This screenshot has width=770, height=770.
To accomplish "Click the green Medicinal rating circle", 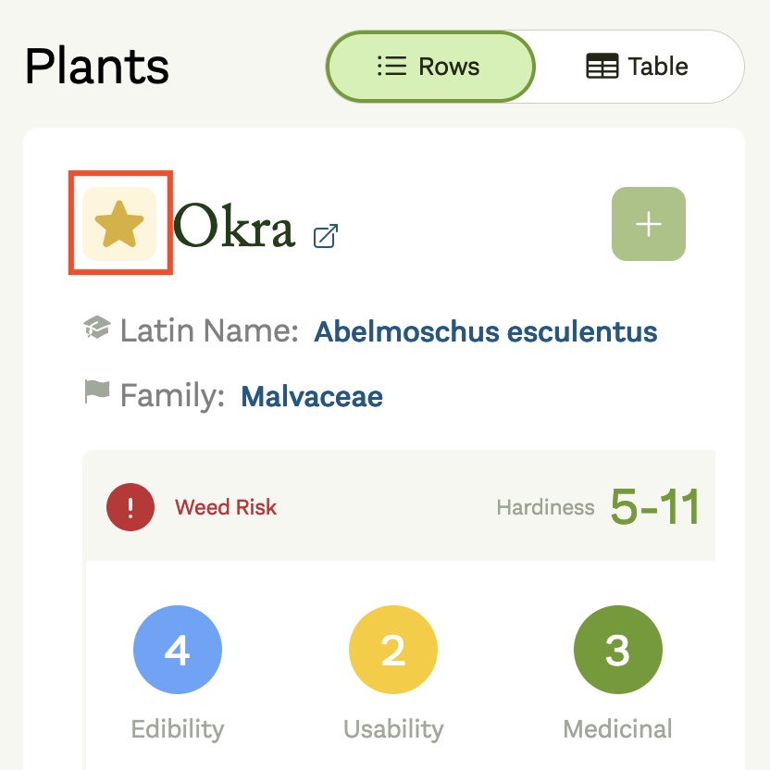I will point(618,650).
